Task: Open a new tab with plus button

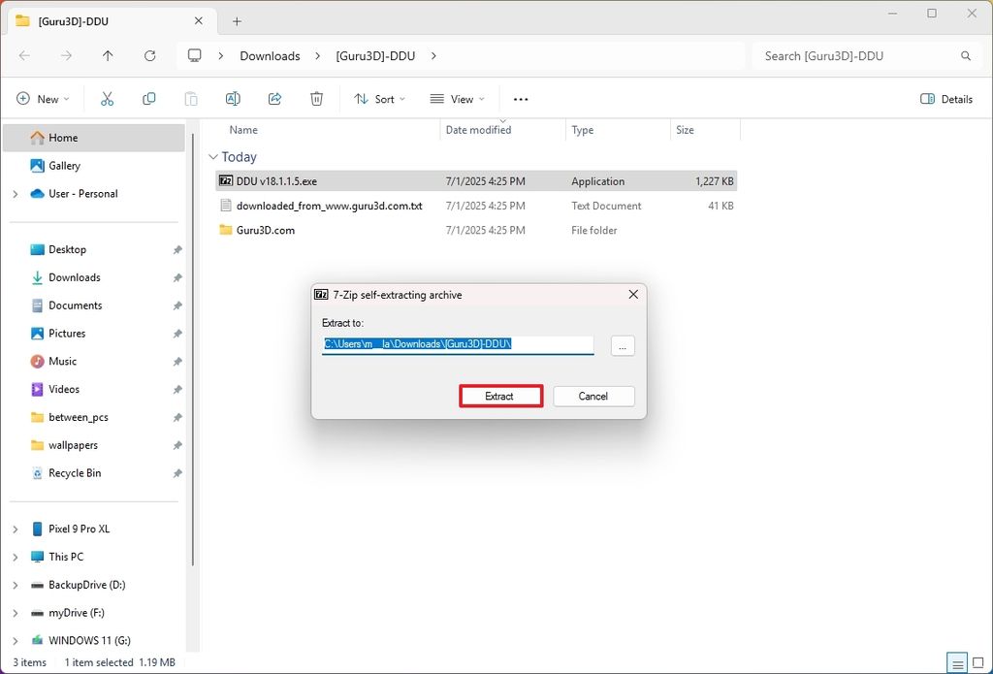Action: click(237, 21)
